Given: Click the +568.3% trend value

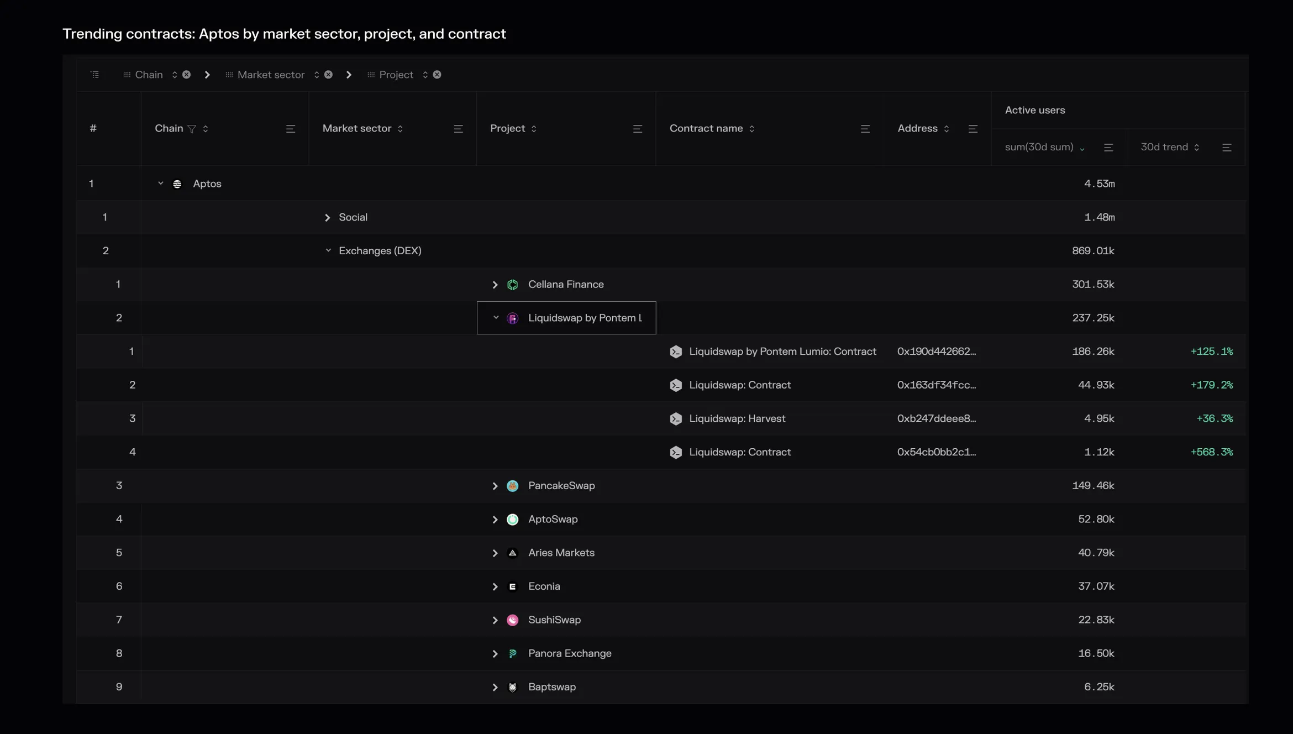Looking at the screenshot, I should (x=1211, y=452).
